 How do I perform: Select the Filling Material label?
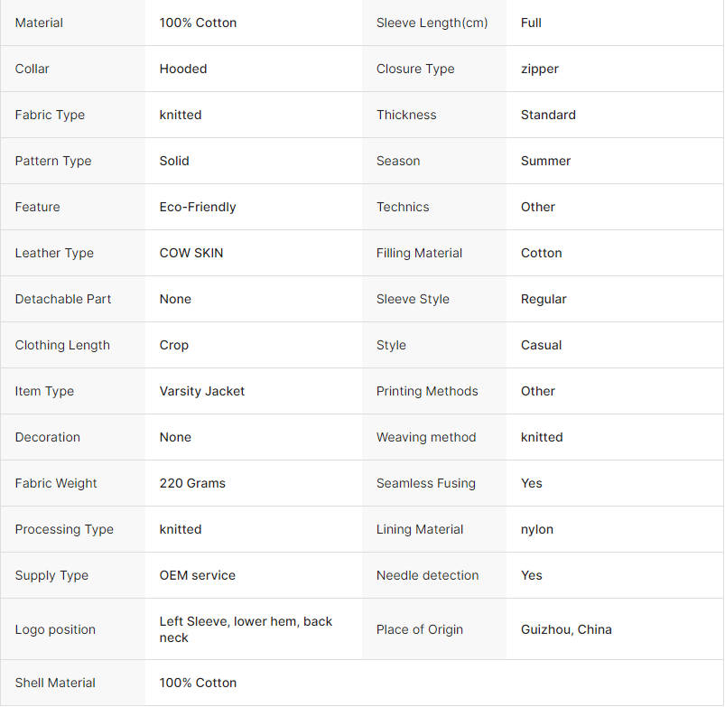pyautogui.click(x=419, y=253)
